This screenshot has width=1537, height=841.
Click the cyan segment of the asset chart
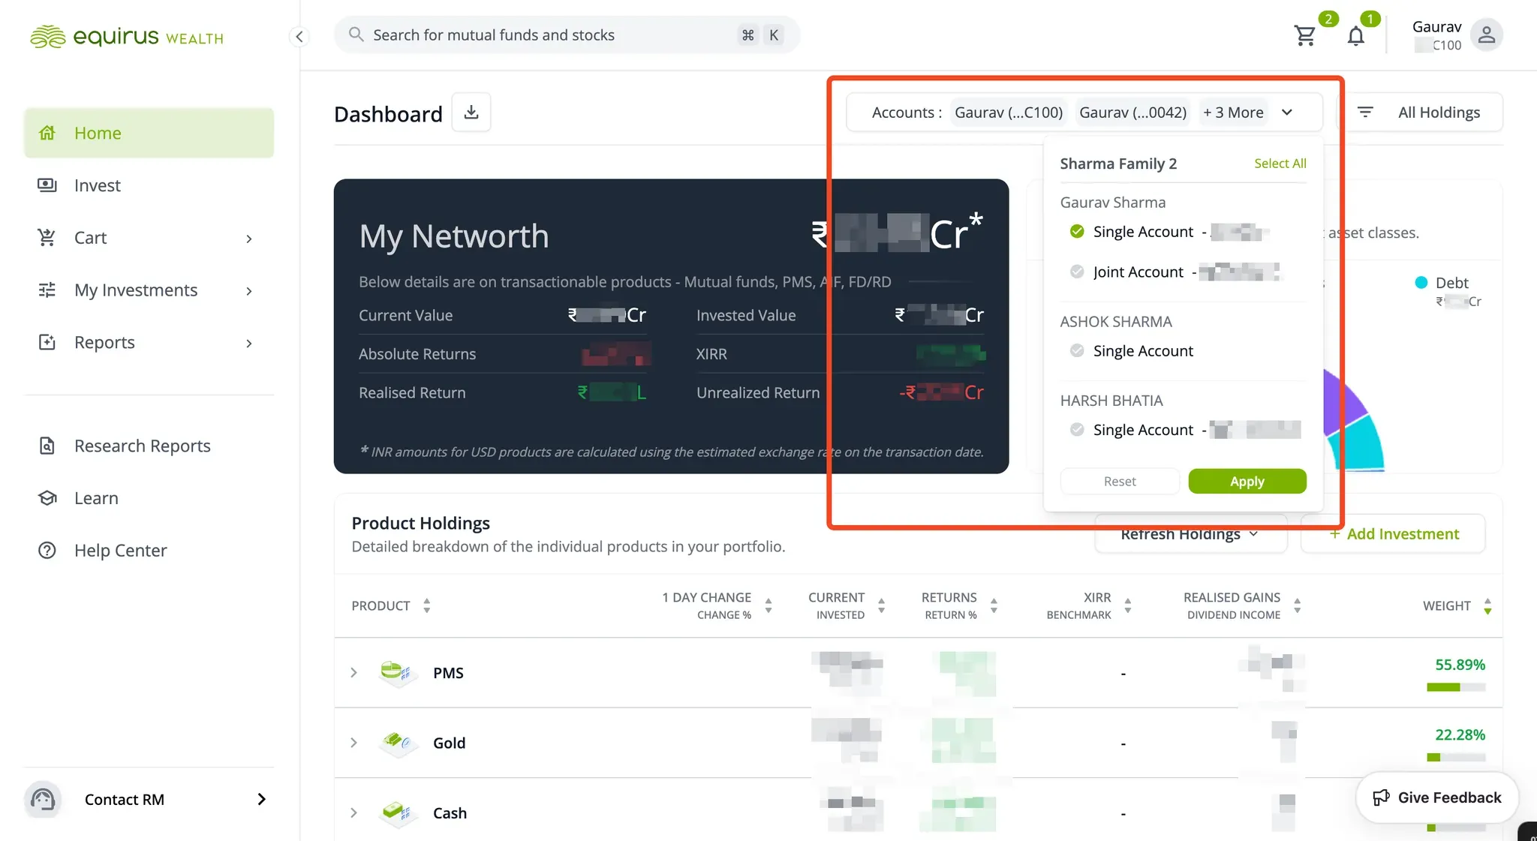pos(1360,445)
